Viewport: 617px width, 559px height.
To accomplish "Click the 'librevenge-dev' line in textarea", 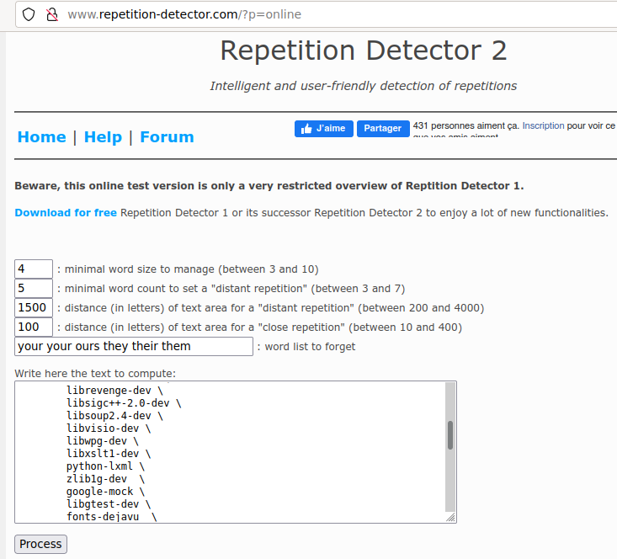I will pyautogui.click(x=114, y=391).
